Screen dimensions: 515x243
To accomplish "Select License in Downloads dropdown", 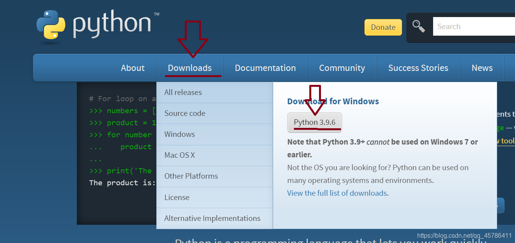I will point(215,197).
